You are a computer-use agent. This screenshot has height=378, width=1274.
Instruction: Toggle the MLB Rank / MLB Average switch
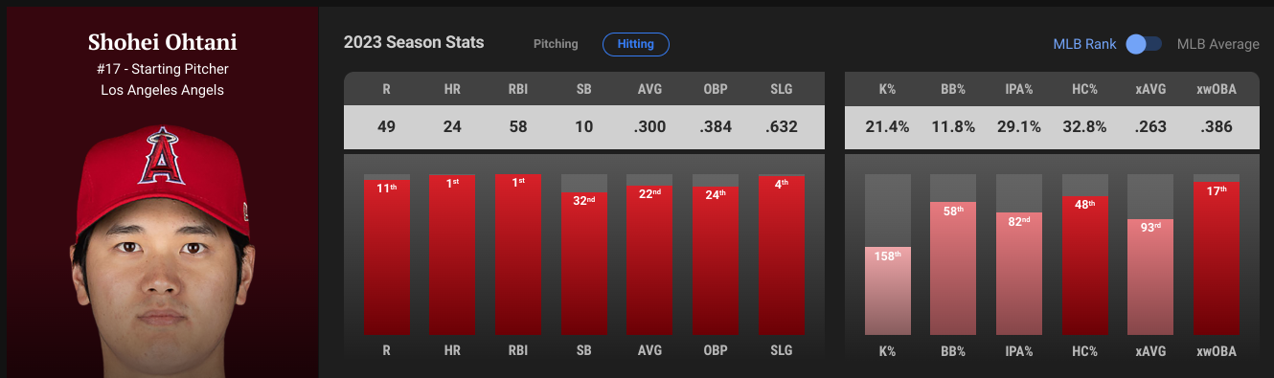pyautogui.click(x=1144, y=44)
